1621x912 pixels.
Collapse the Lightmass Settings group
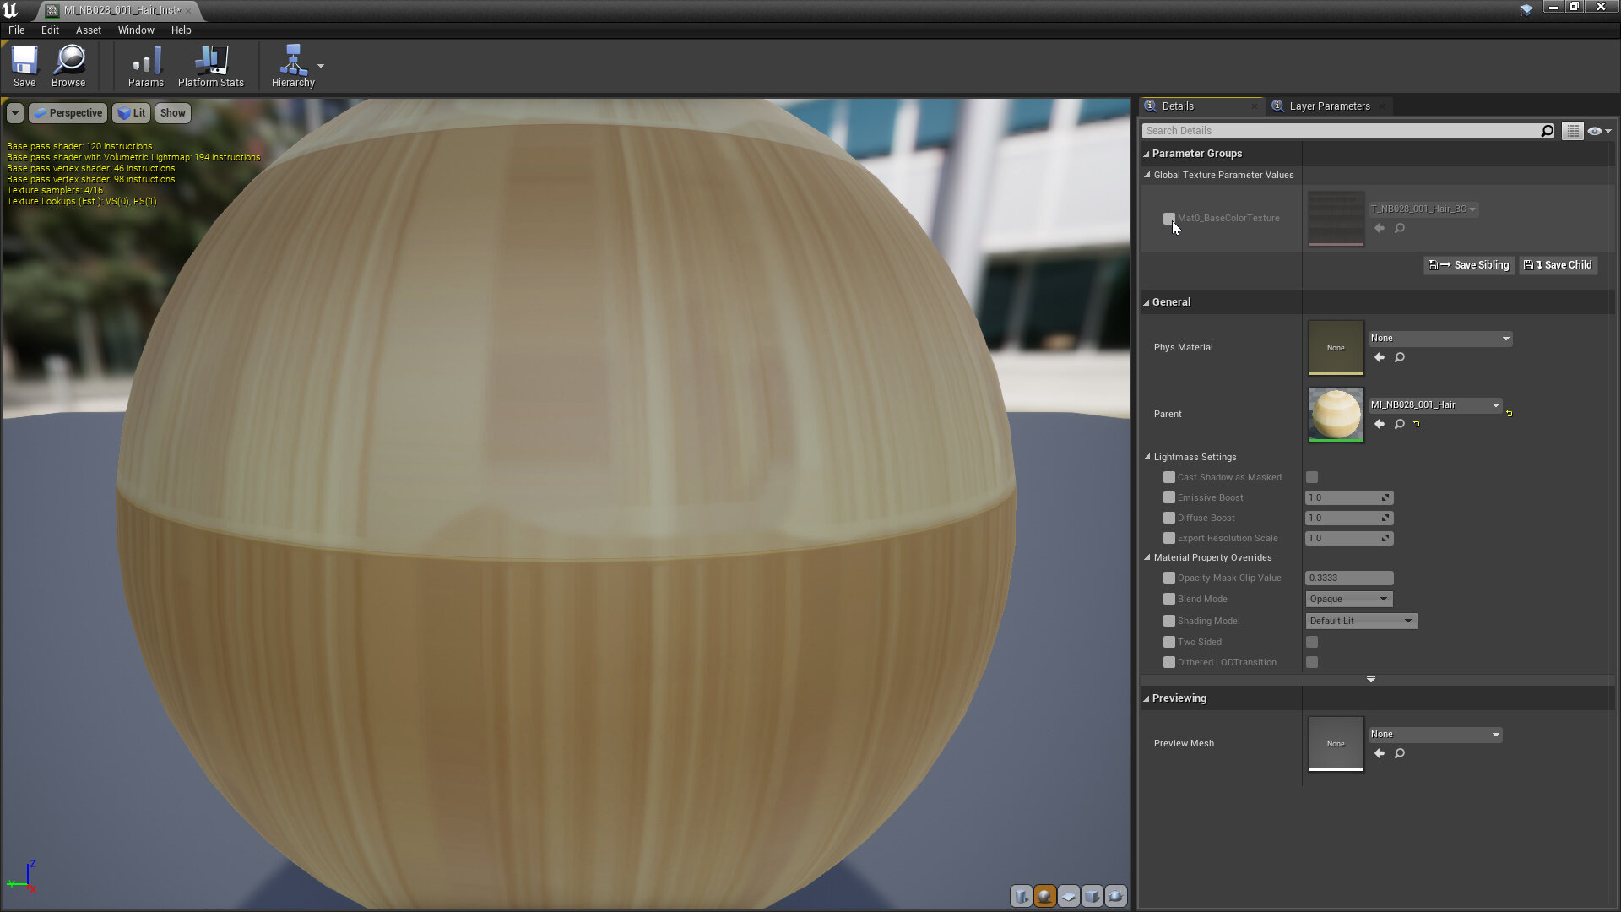click(1147, 458)
